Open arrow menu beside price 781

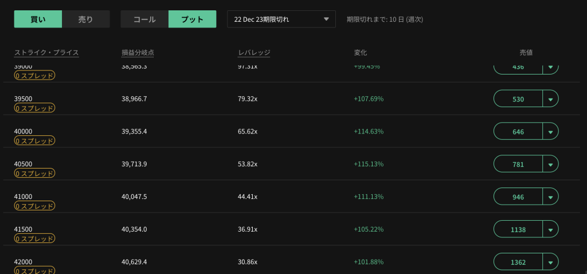550,165
